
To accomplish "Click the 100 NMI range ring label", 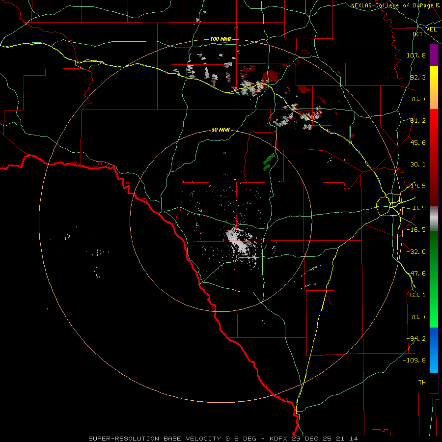I will [x=221, y=39].
